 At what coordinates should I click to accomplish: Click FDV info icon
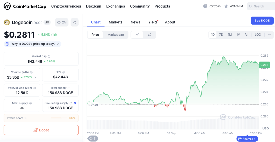(x=64, y=72)
